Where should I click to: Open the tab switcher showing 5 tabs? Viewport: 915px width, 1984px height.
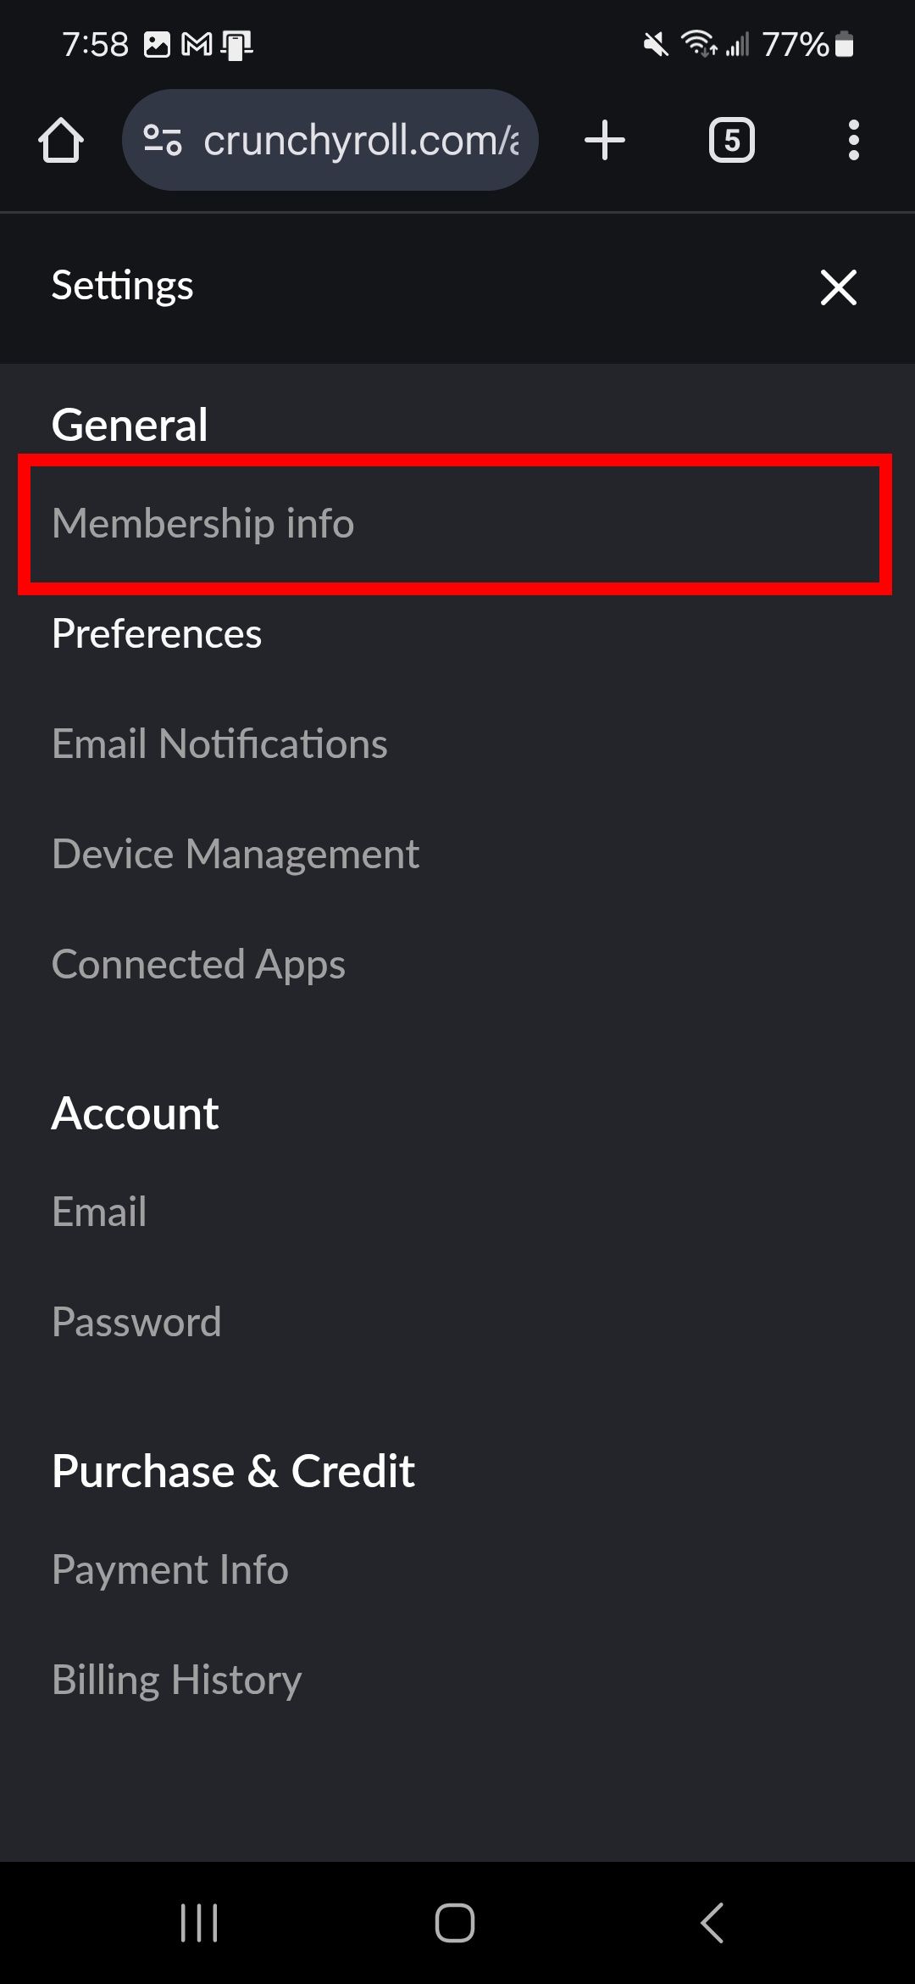point(731,140)
